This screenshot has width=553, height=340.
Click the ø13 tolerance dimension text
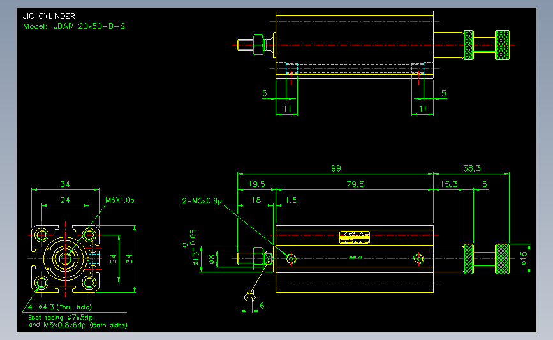click(x=189, y=248)
